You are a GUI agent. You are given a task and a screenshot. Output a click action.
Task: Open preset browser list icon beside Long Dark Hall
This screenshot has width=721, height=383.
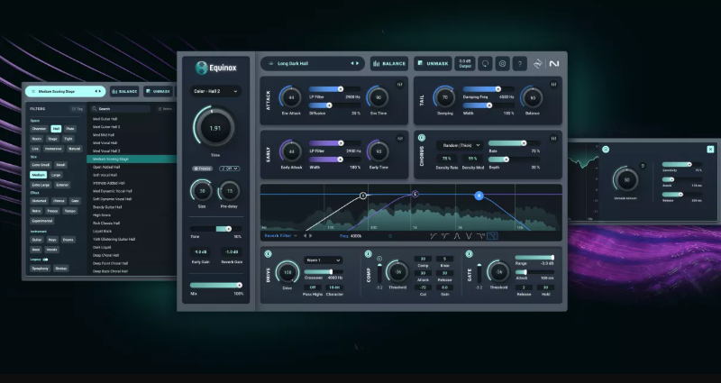[x=271, y=63]
